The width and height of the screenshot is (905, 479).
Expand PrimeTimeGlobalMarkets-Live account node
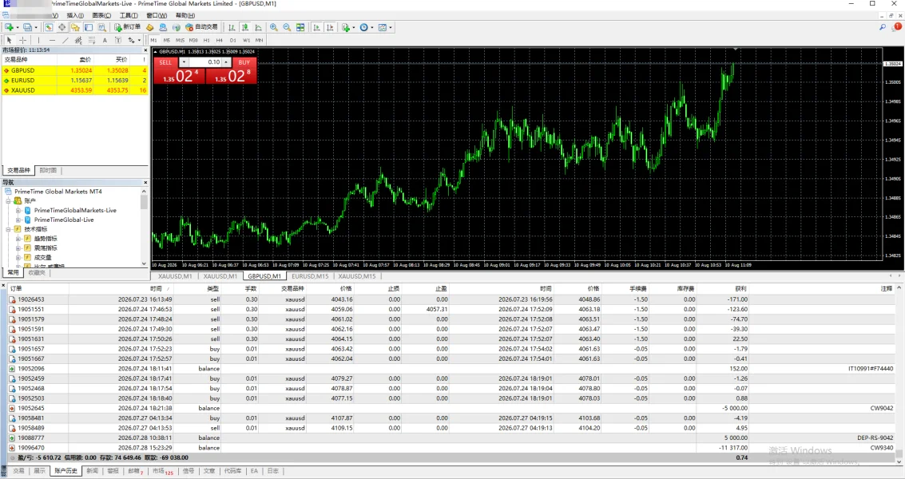18,211
